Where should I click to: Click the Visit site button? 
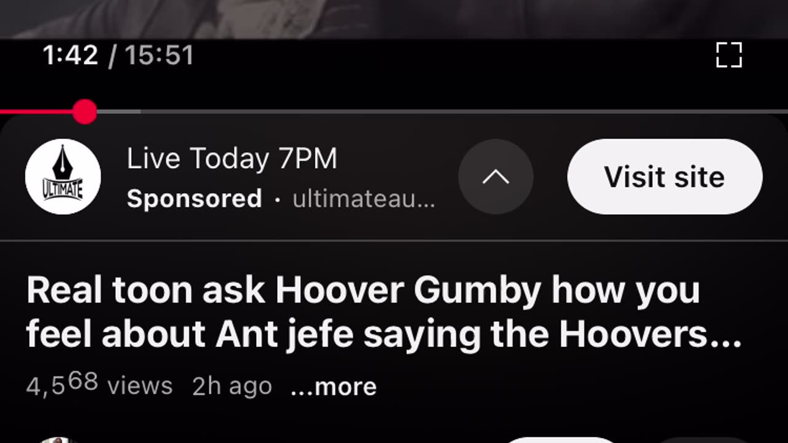click(665, 177)
